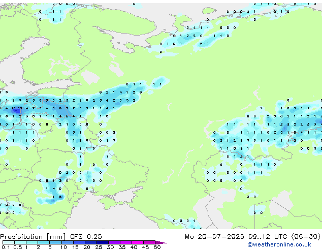Select the legend swatch between 0.5 and 1
Screen dimensions: 322x249
tap(20, 242)
